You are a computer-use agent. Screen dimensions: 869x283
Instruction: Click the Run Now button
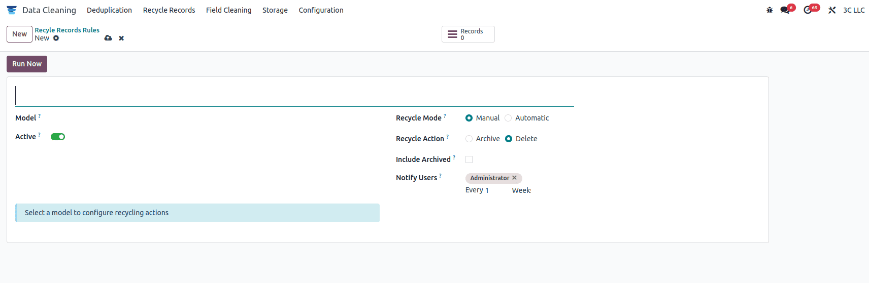click(27, 64)
